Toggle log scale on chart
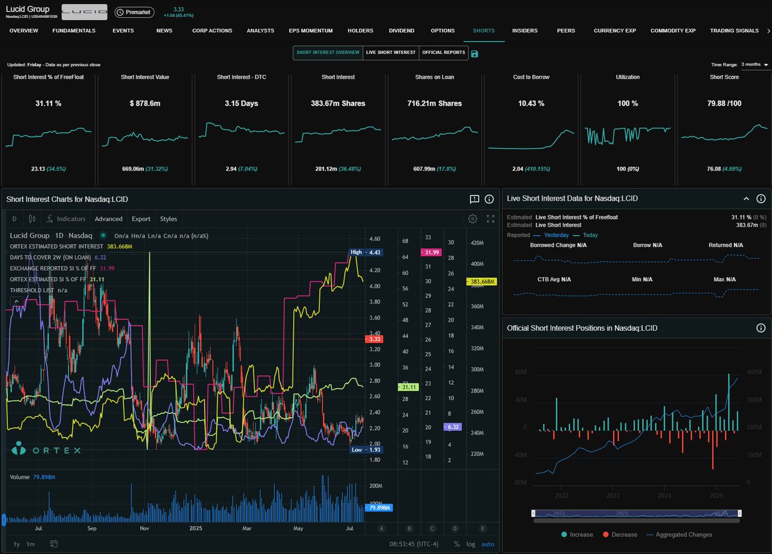The image size is (772, 554). [x=471, y=544]
